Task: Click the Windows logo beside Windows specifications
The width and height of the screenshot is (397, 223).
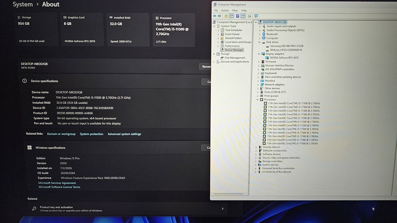Action: [29, 147]
